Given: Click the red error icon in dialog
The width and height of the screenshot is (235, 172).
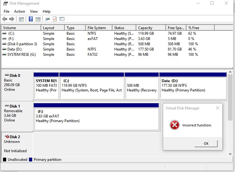Looking at the screenshot, I should pyautogui.click(x=174, y=125).
